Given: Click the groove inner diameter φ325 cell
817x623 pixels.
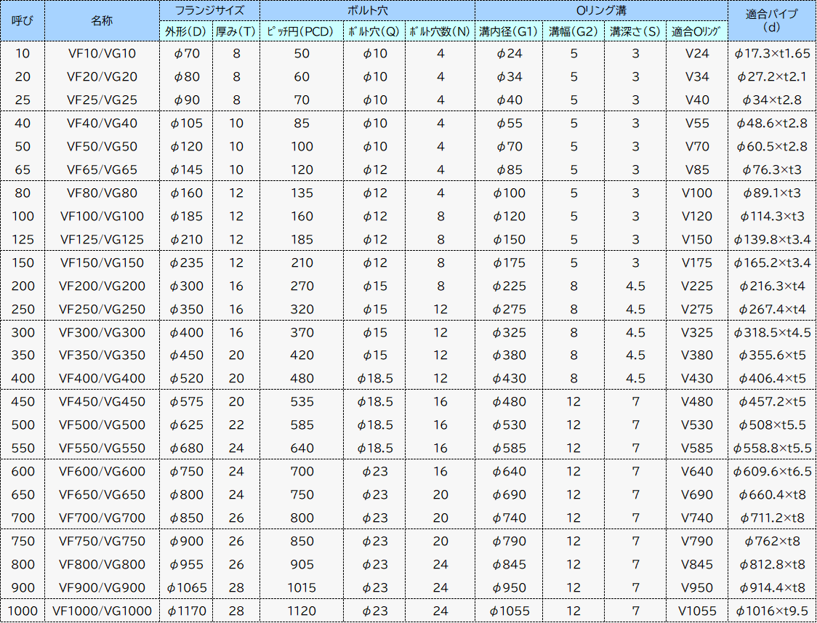Looking at the screenshot, I should [510, 332].
